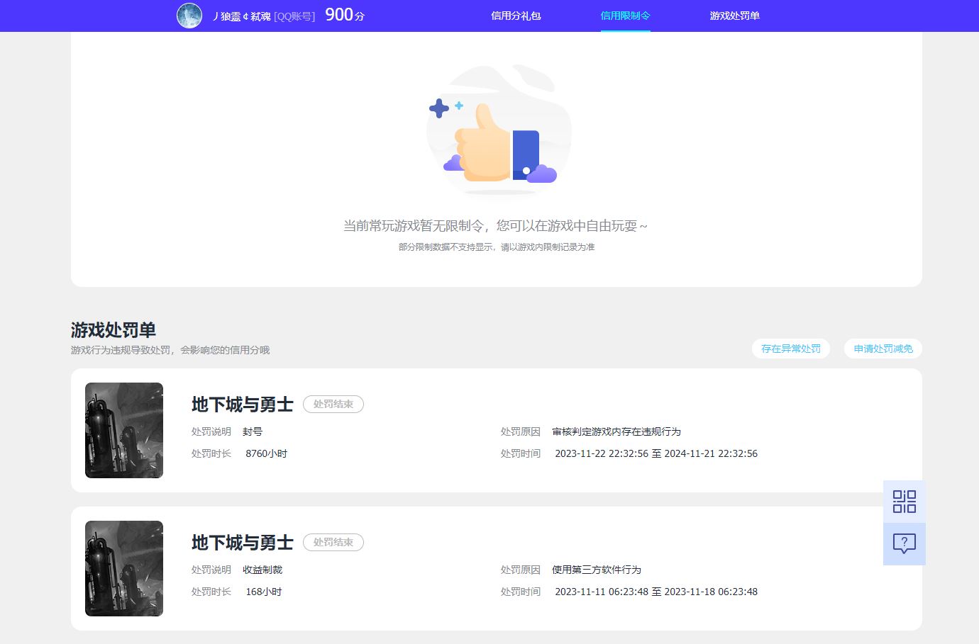The height and width of the screenshot is (644, 979).
Task: Open the 信用分礼包 tab
Action: pos(516,16)
